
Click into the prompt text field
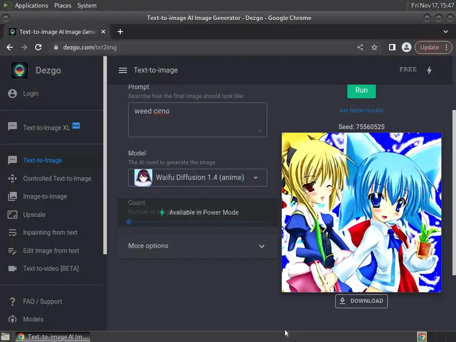pyautogui.click(x=197, y=119)
